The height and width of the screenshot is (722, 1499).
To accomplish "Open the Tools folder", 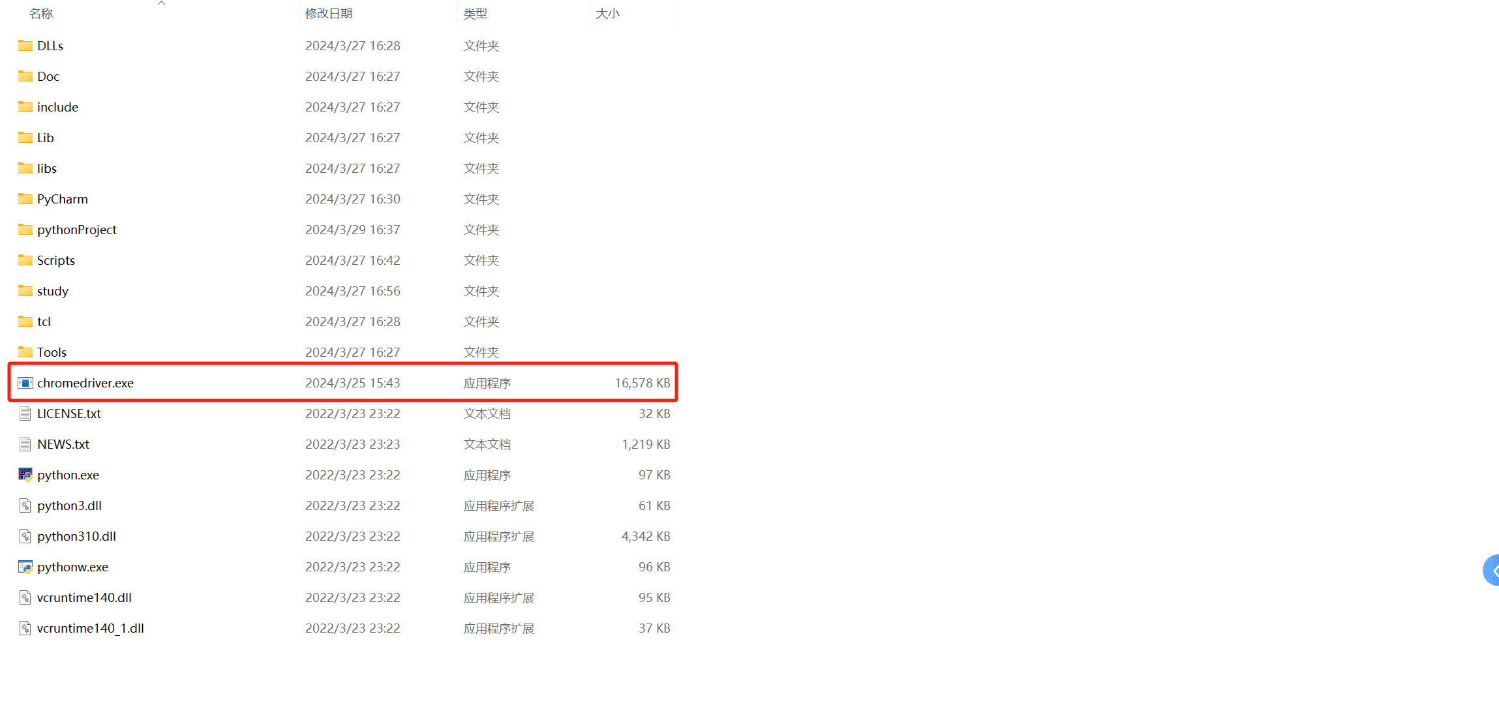I will [x=52, y=351].
